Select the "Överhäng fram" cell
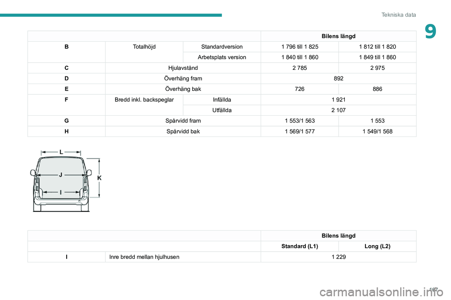Screen dimensions: 451x300 (x=183, y=79)
